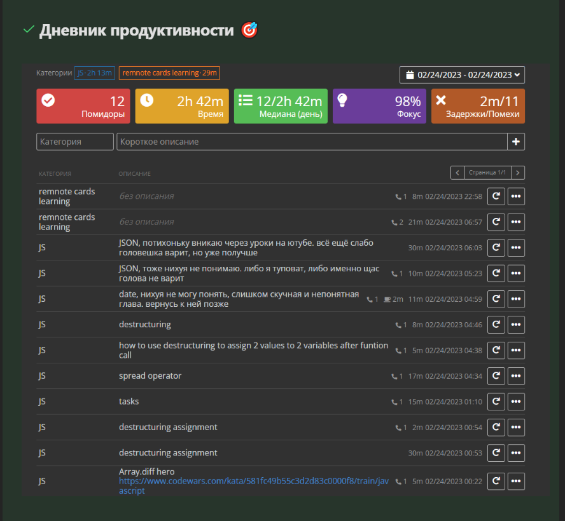Screen dimensions: 565x521
Task: Toggle JS category filter tag
Action: [95, 73]
